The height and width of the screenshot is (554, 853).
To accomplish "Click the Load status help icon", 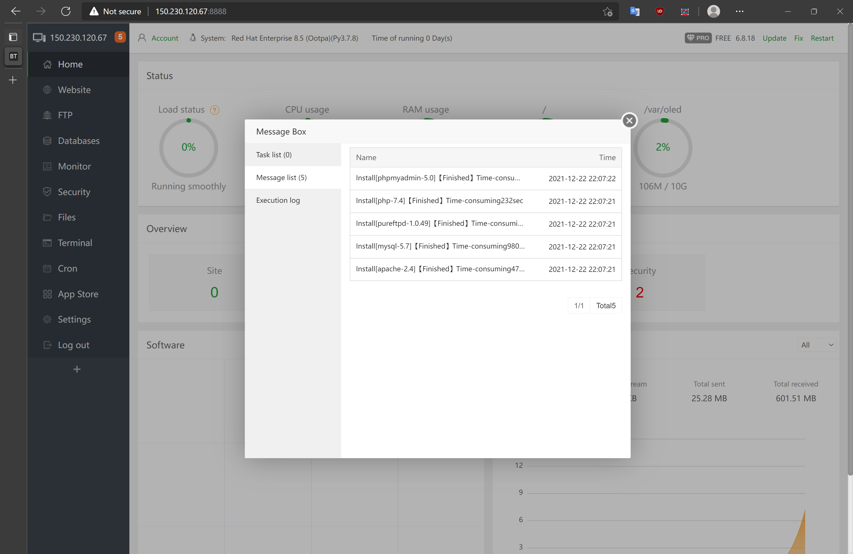I will (x=214, y=110).
